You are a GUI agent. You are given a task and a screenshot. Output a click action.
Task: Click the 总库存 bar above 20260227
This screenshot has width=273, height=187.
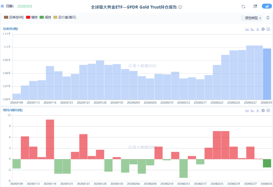point(250,73)
